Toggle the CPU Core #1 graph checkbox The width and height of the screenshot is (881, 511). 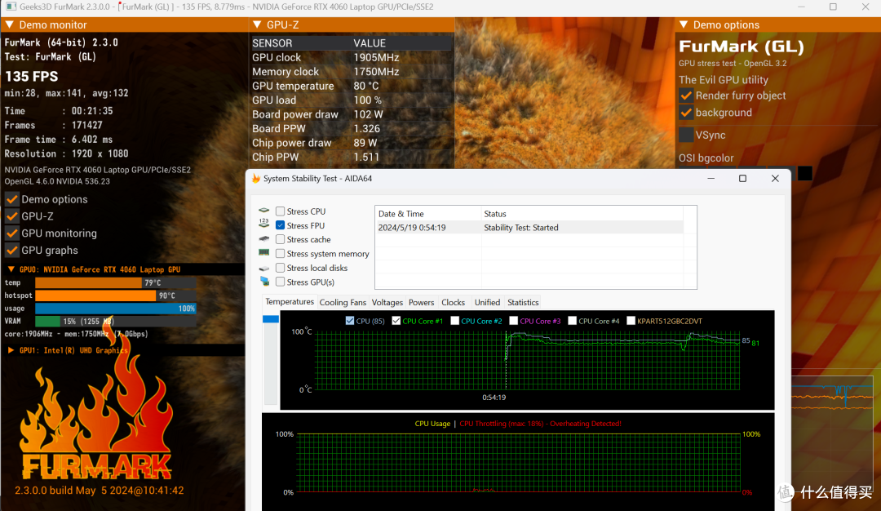[x=396, y=321]
